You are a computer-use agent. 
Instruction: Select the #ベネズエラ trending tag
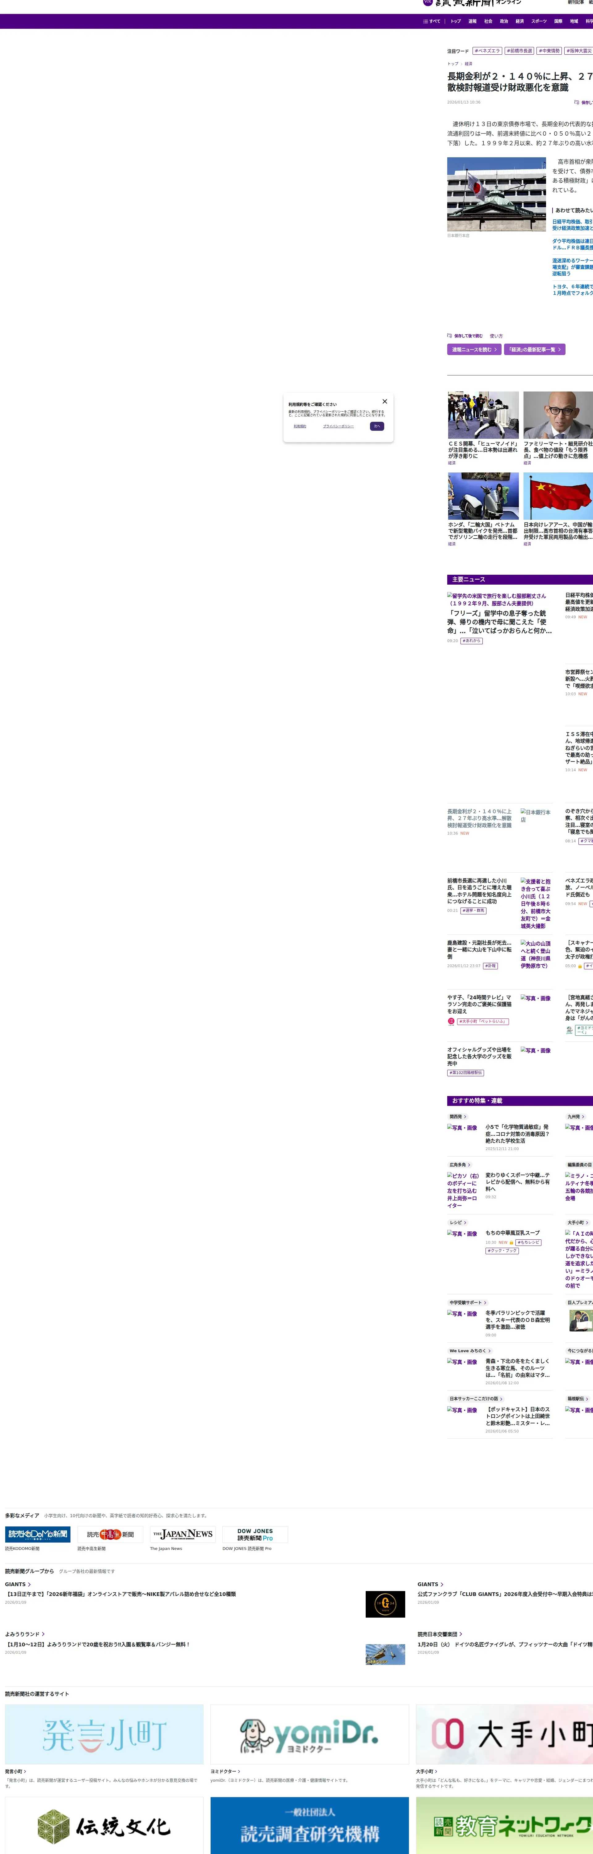(487, 51)
